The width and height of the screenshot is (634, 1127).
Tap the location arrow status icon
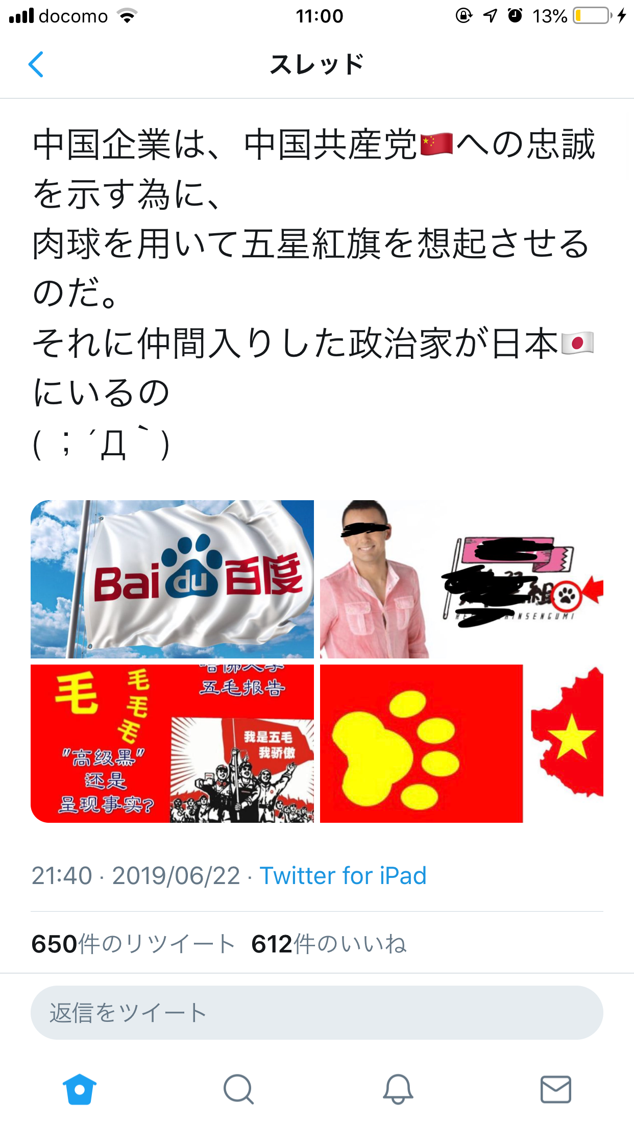490,16
